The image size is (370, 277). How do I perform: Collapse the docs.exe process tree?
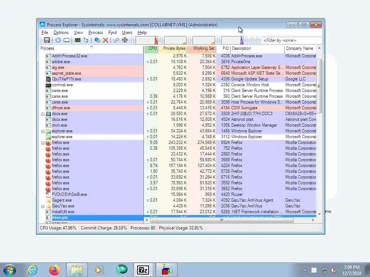(x=43, y=114)
